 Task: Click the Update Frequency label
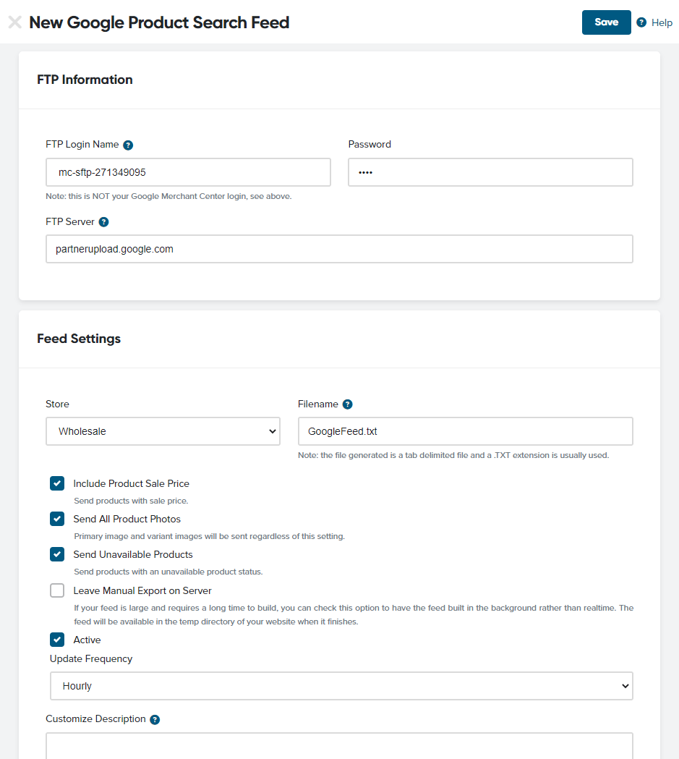click(91, 659)
